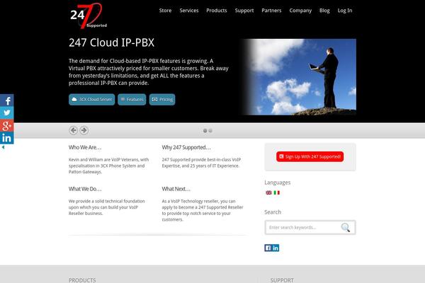Image resolution: width=425 pixels, height=283 pixels.
Task: Share on Twitter from the side bar
Action: click(x=7, y=113)
